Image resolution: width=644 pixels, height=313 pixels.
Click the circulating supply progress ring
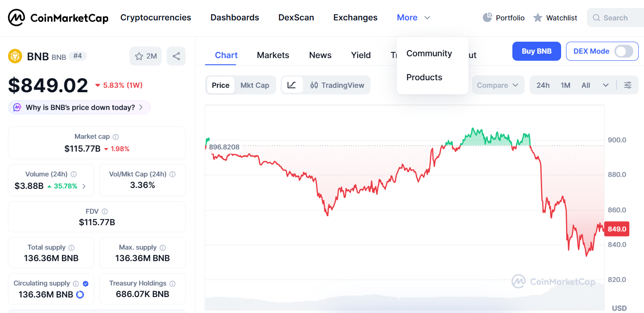[80, 294]
